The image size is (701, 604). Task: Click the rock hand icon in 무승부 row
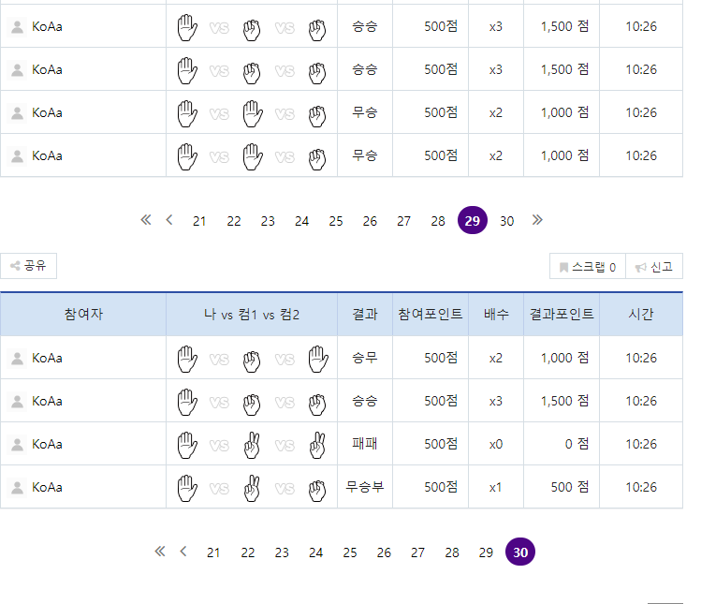316,487
